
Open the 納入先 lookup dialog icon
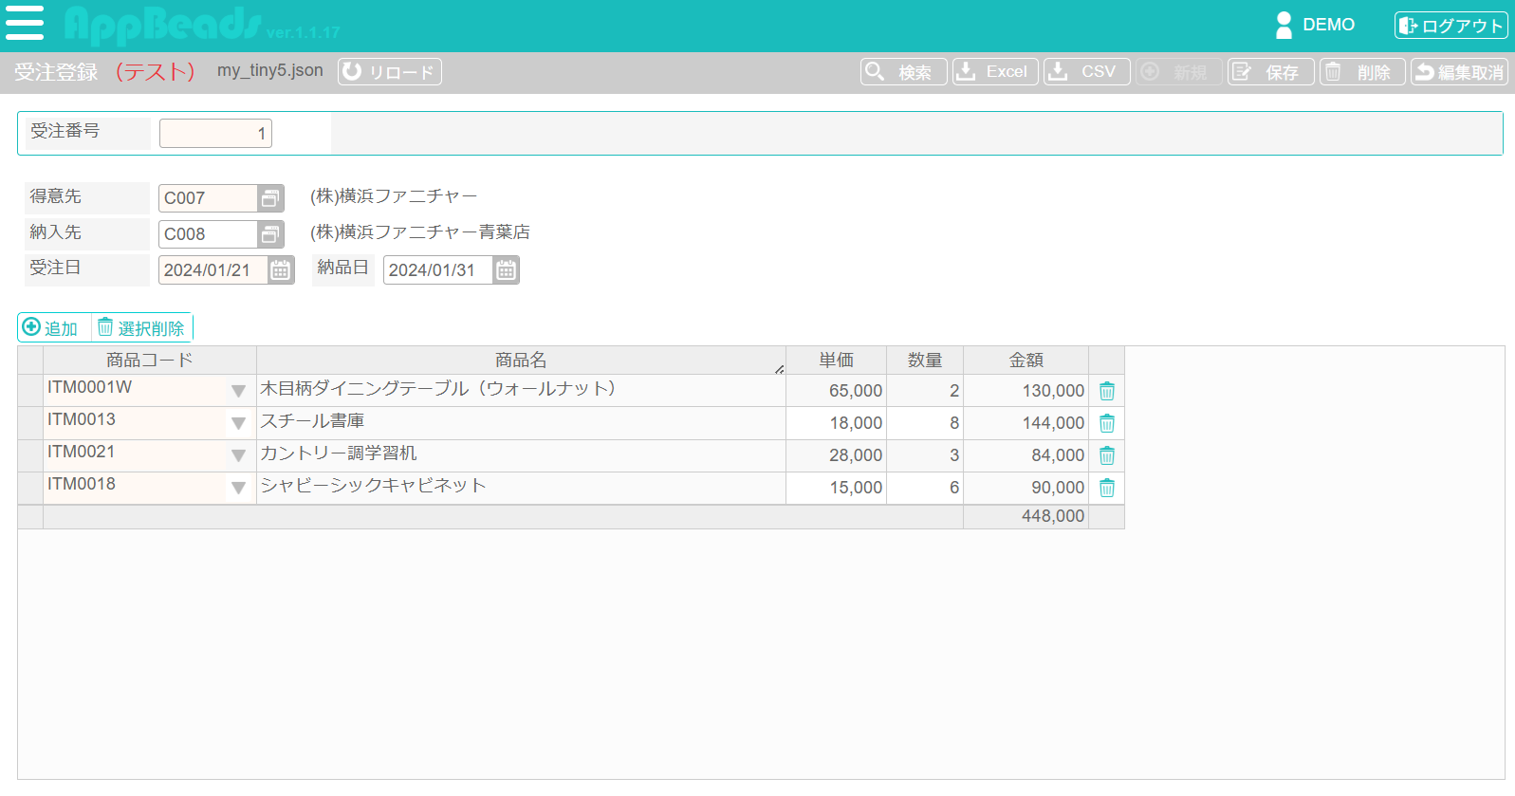coord(270,234)
